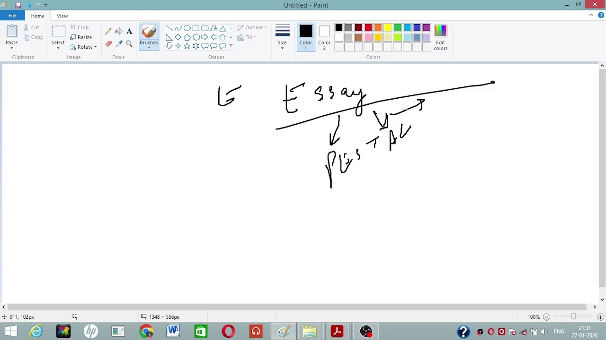This screenshot has height=340, width=606.
Task: Click the Crop button
Action: coord(80,27)
